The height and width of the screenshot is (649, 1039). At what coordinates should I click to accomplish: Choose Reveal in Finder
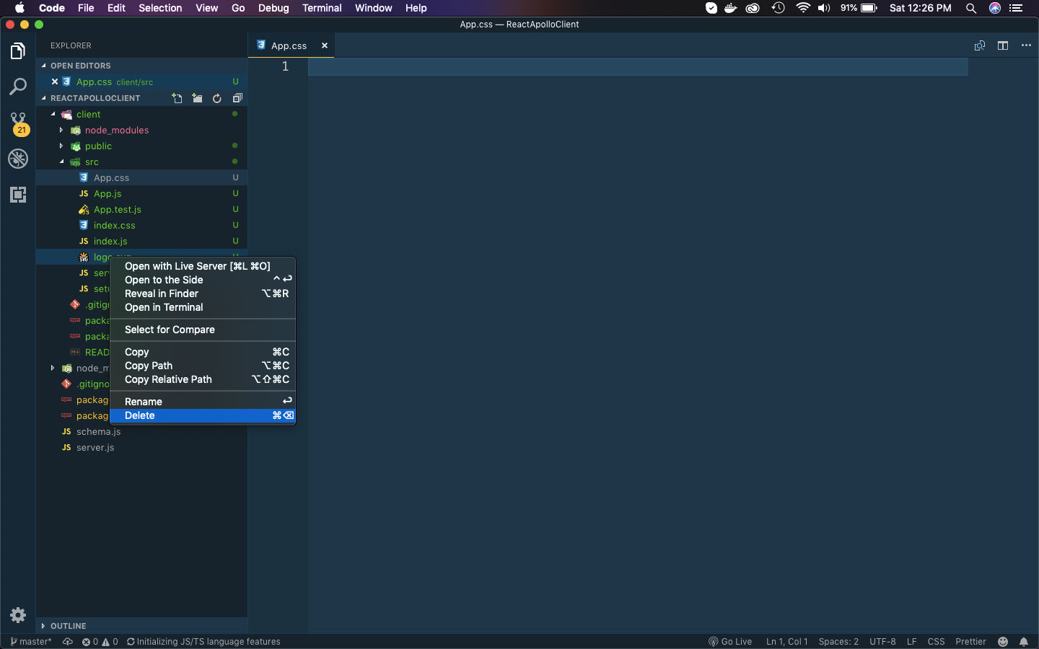tap(203, 293)
